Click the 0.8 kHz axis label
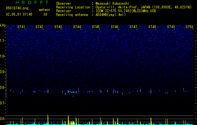The image size is (197, 125). pos(3,87)
